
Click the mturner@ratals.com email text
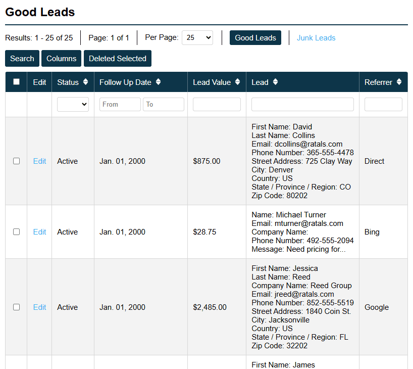coord(308,223)
